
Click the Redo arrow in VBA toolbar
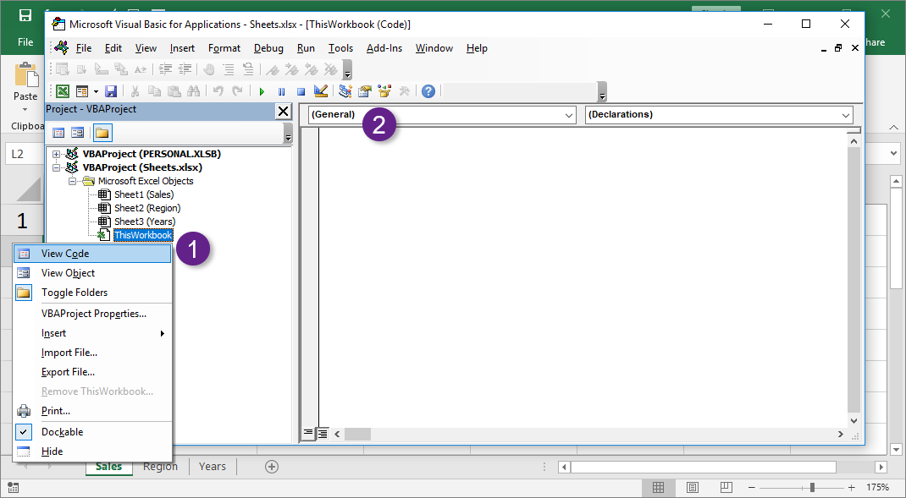pyautogui.click(x=237, y=91)
